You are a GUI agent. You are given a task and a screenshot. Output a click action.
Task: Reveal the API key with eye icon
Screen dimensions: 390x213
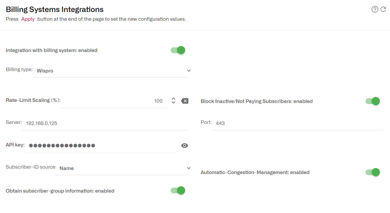[x=185, y=146]
